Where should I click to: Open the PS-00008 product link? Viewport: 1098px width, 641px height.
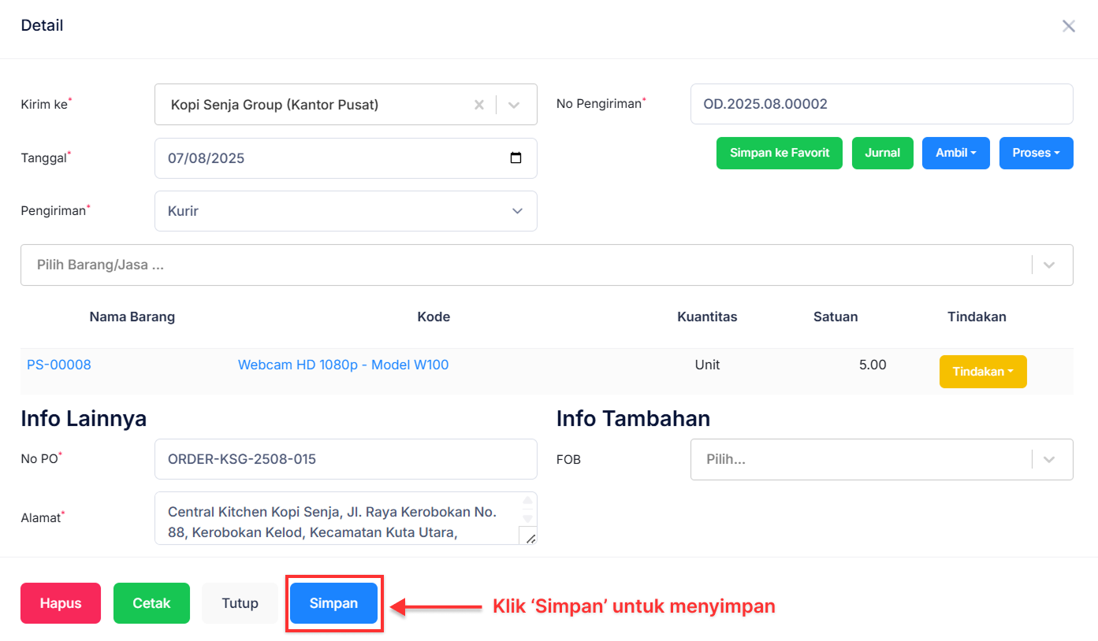(x=58, y=365)
